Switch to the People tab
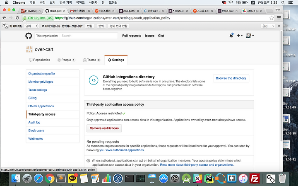The image size is (298, 186). pos(66,60)
